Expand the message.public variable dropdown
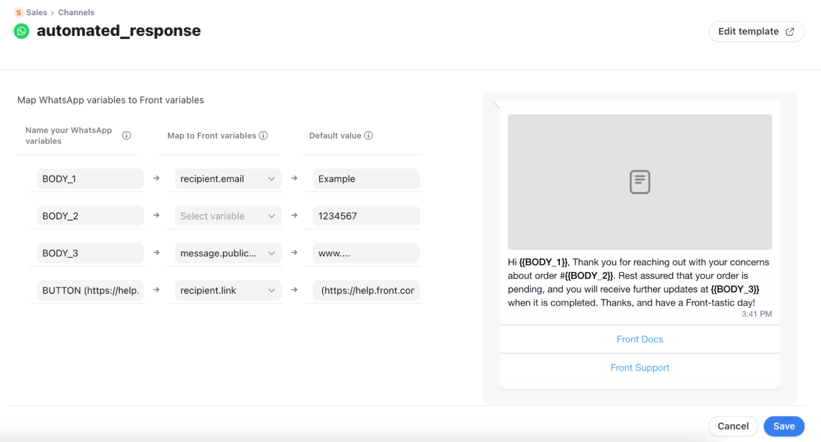The image size is (821, 442). (228, 253)
